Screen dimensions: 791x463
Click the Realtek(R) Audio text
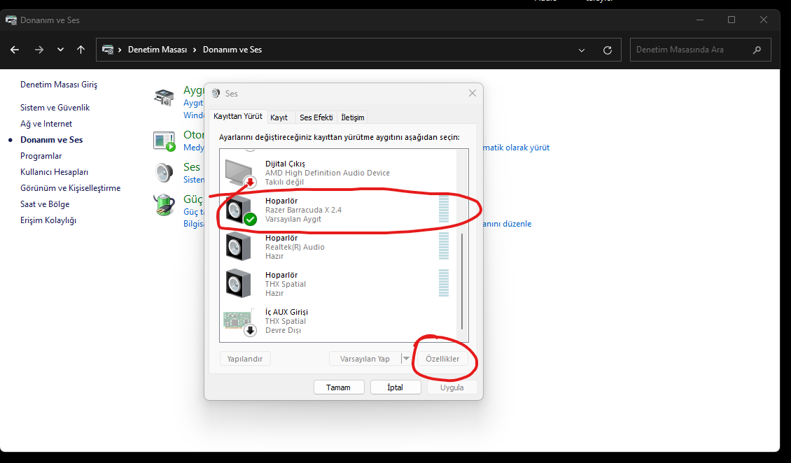[x=295, y=247]
